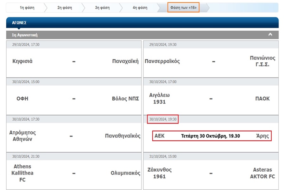Open the Βόλος ΝΠΣ team link
Viewport: 285px width, 190px height.
click(x=125, y=98)
